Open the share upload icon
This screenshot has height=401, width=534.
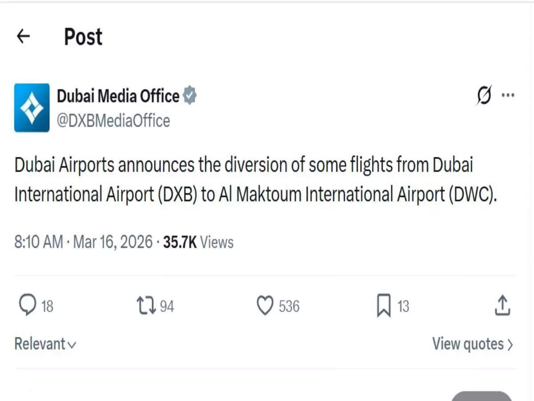502,305
